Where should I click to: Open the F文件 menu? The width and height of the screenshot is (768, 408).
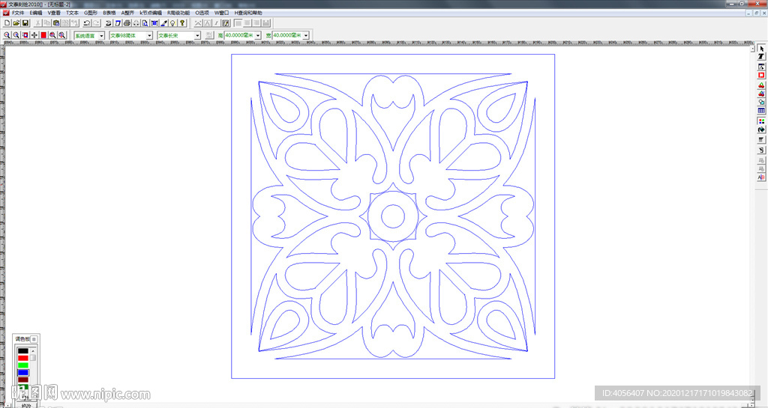point(17,13)
